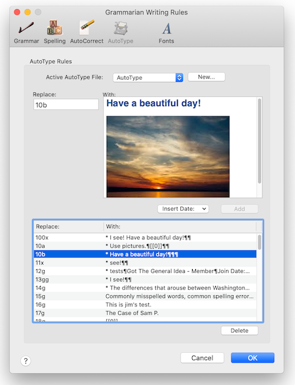295x385 pixels.
Task: Close the window with red button
Action: 17,12
